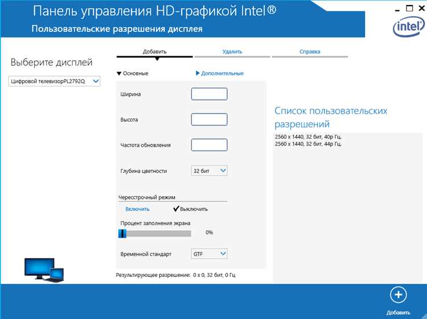Click the Частота обновления input field
Viewport: 427px width, 319px height.
pyautogui.click(x=209, y=145)
